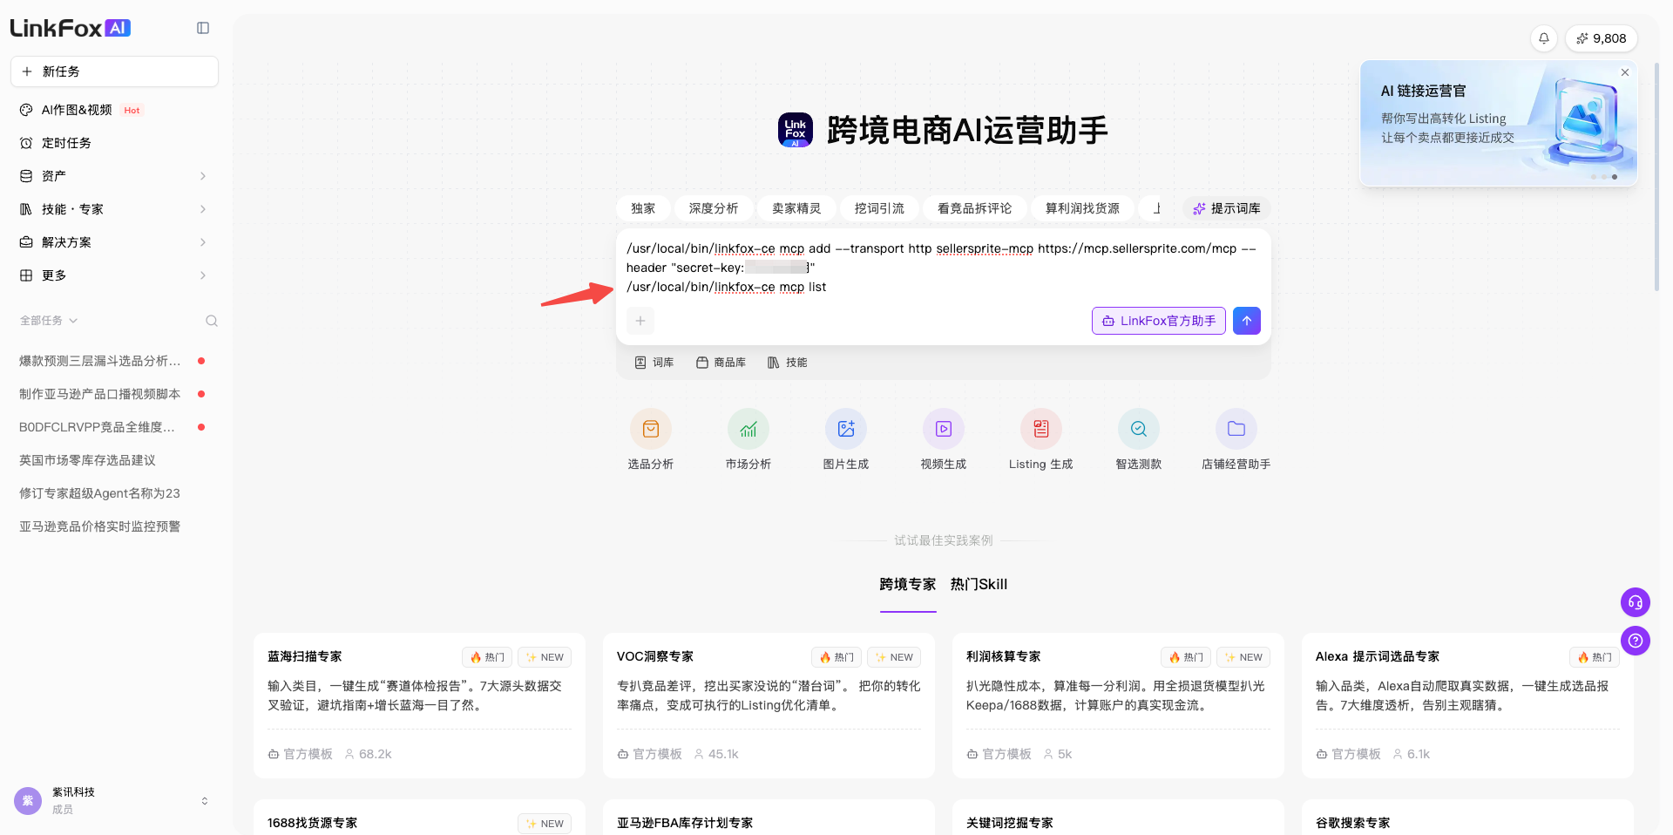Open the 技能 tool below input
This screenshot has width=1673, height=835.
click(787, 363)
